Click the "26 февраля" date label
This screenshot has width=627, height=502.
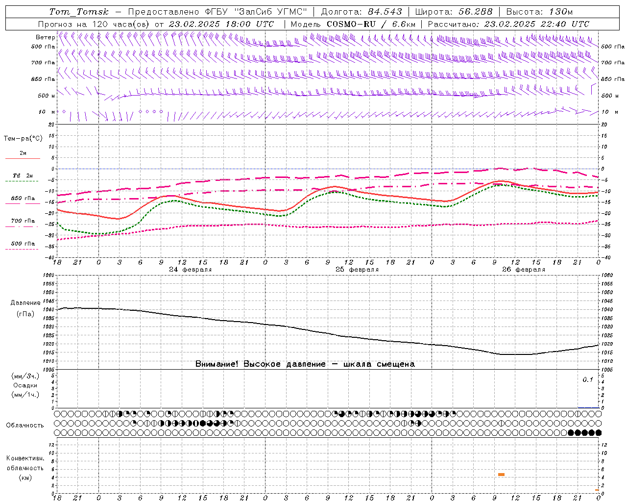coord(524,270)
